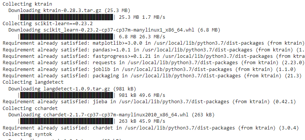Image resolution: width=305 pixels, height=140 pixels.
Task: Click the requests (2.23.0) requirement line
Action: pos(154,63)
